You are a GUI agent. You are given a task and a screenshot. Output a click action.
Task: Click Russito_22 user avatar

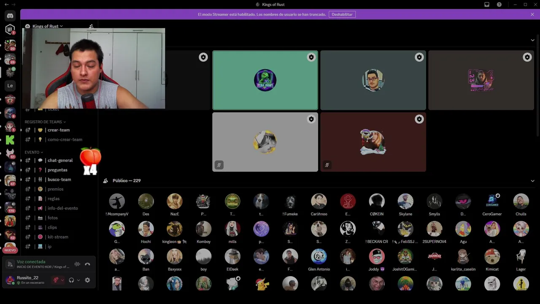tap(10, 280)
